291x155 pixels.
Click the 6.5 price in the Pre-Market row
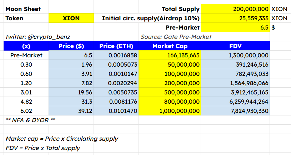pos(71,55)
